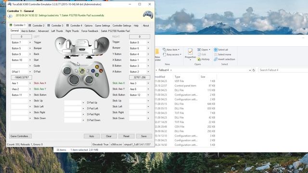Click Select all icon in Explorer ribbon

[216, 49]
